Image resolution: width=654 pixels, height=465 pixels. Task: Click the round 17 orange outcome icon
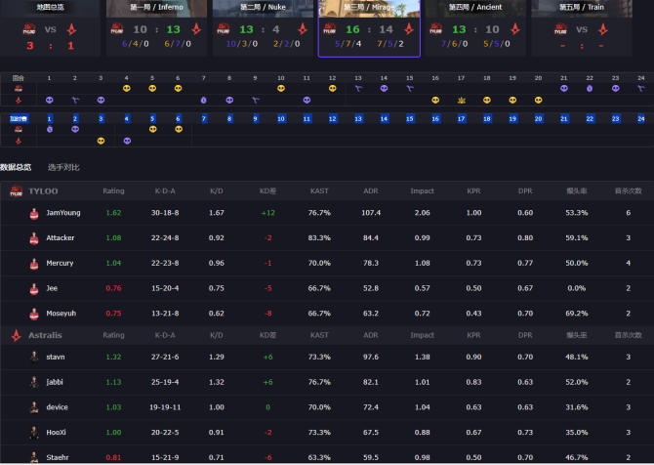pos(461,100)
